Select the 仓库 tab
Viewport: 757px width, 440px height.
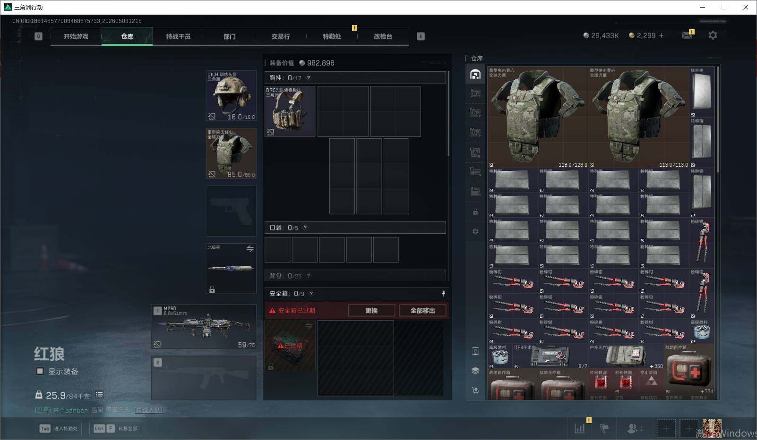click(x=127, y=36)
